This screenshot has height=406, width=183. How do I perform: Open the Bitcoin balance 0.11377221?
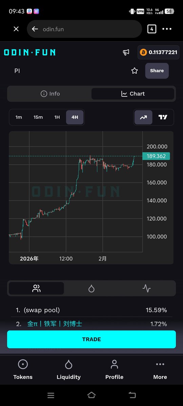pos(159,52)
